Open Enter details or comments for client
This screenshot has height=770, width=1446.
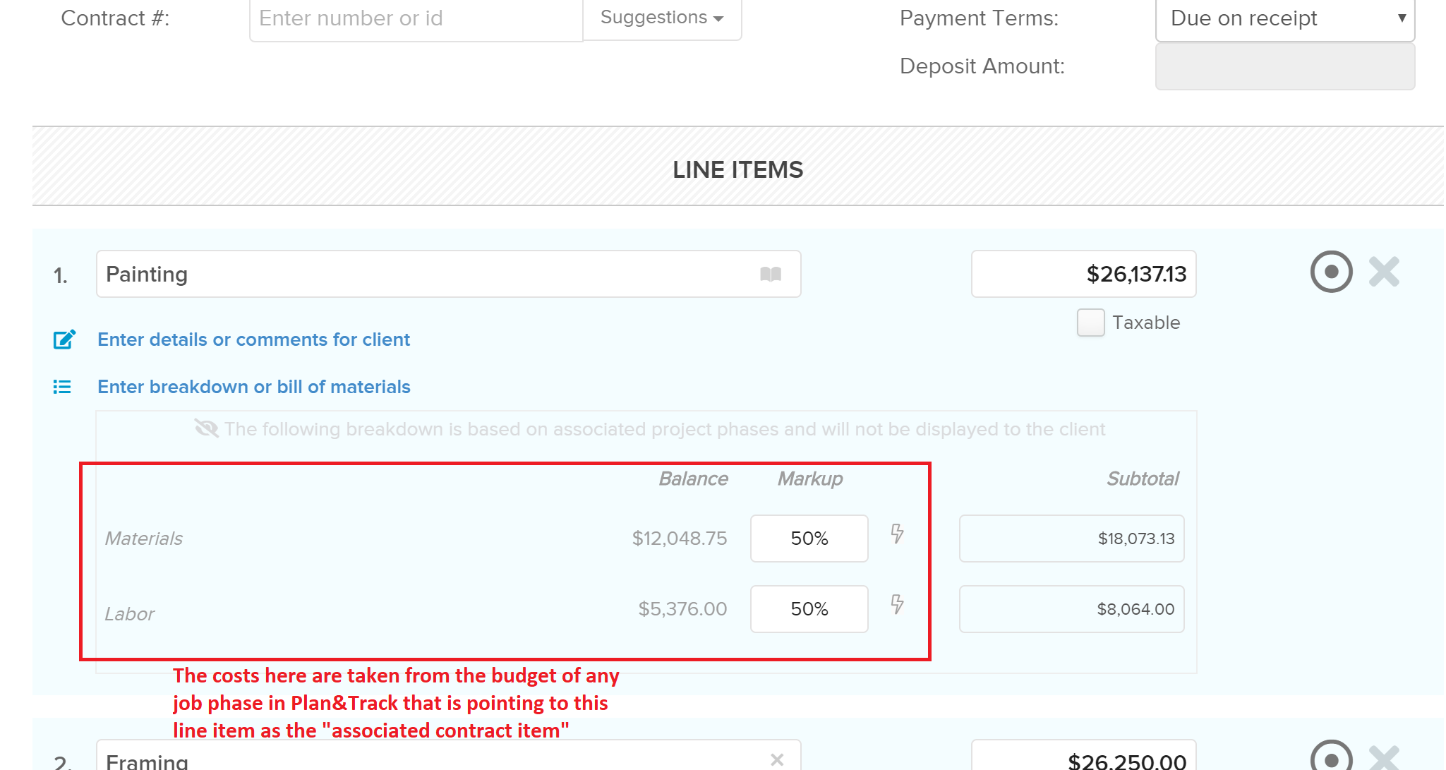(253, 339)
